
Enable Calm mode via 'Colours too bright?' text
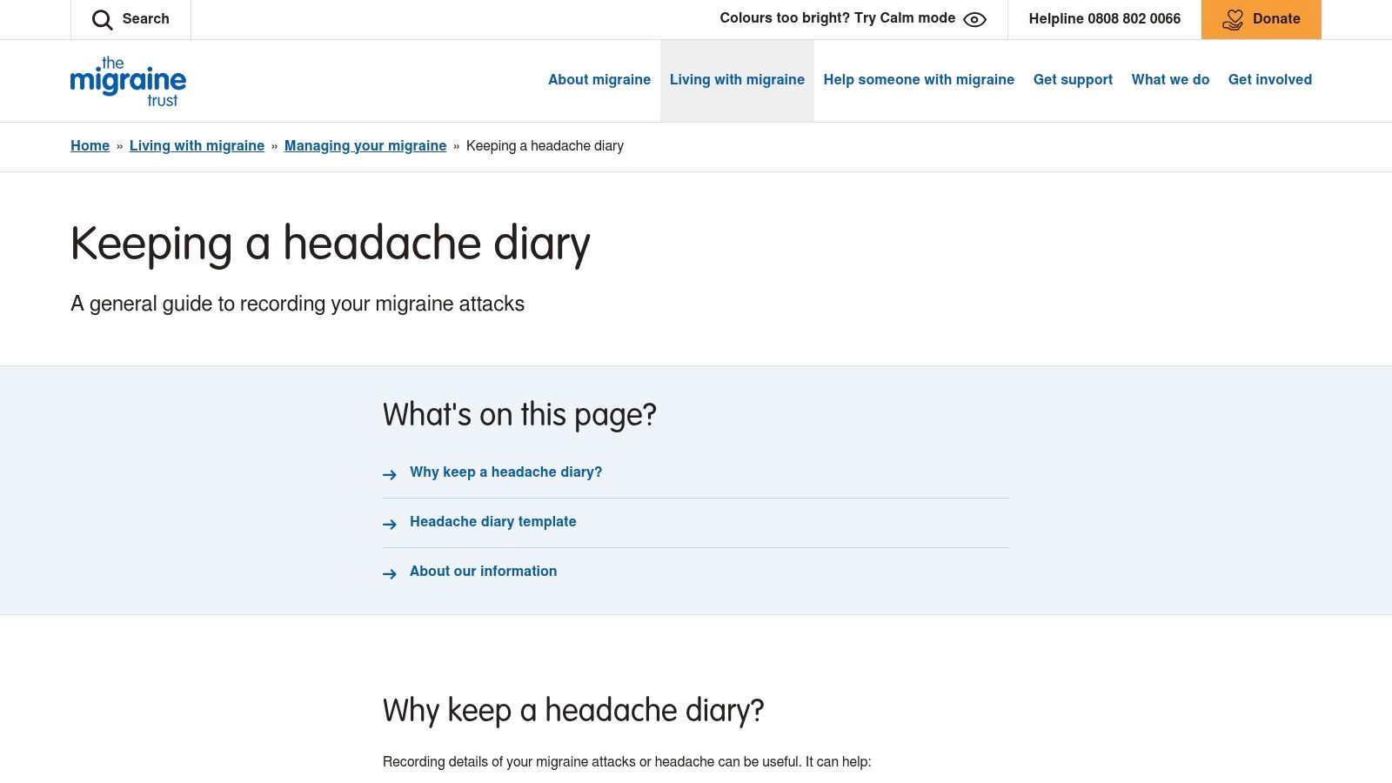(x=837, y=18)
